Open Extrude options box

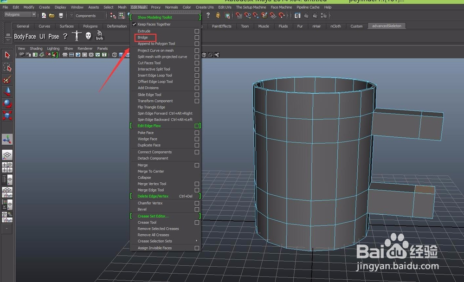pyautogui.click(x=197, y=31)
